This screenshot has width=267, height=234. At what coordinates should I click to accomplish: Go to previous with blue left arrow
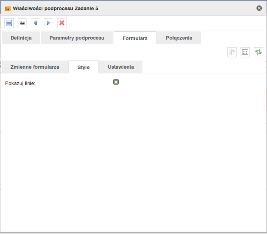(35, 23)
